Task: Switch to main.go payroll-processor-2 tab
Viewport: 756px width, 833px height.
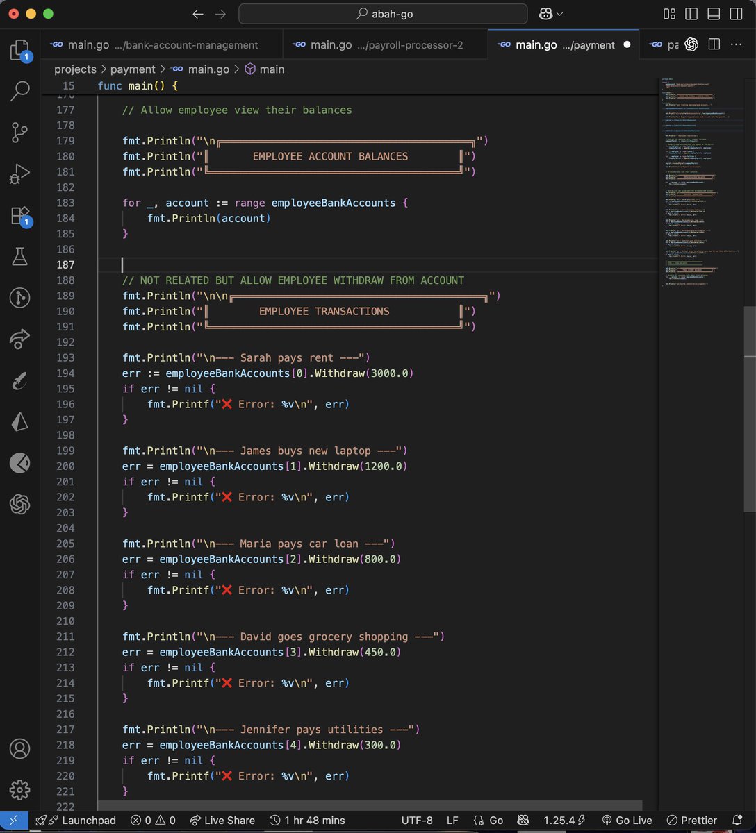Action: point(386,44)
